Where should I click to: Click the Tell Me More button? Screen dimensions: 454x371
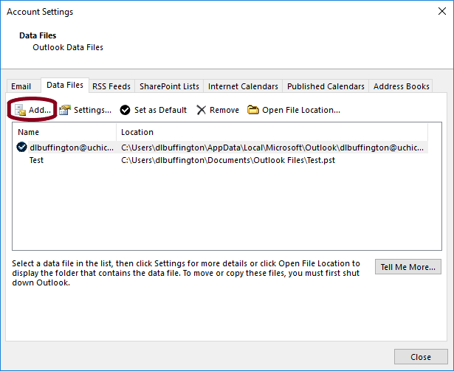point(408,267)
